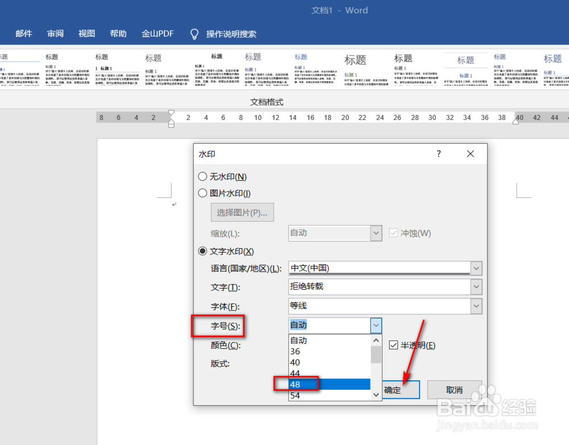Open the 金山PDF ribbon tab
The image size is (569, 445).
coord(158,34)
